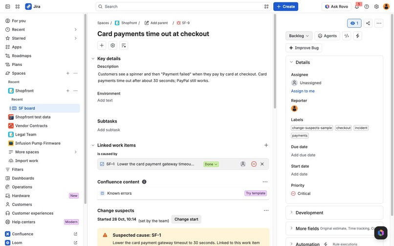
Task: Collapse the Key details section
Action: tap(93, 59)
